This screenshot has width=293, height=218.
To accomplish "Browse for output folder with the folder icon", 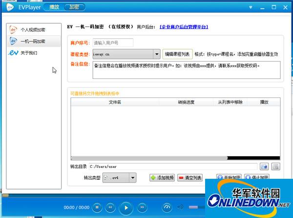I will (264, 167).
